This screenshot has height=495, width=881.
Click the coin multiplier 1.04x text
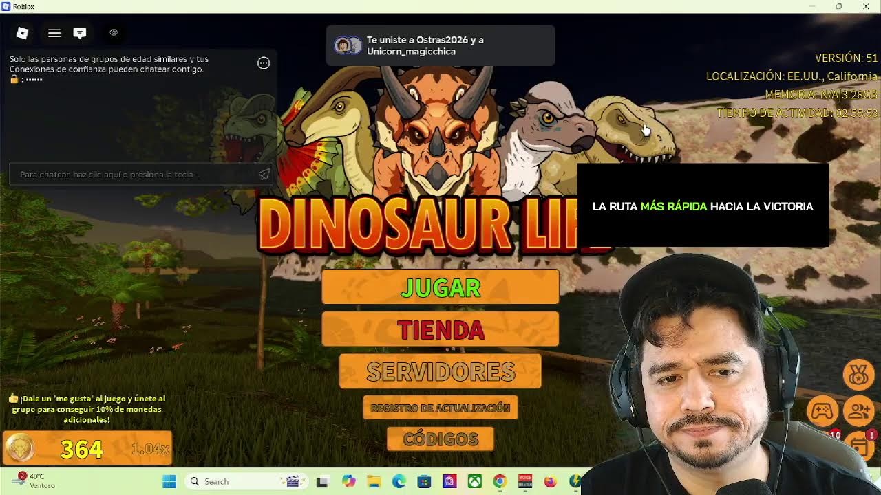pos(150,449)
